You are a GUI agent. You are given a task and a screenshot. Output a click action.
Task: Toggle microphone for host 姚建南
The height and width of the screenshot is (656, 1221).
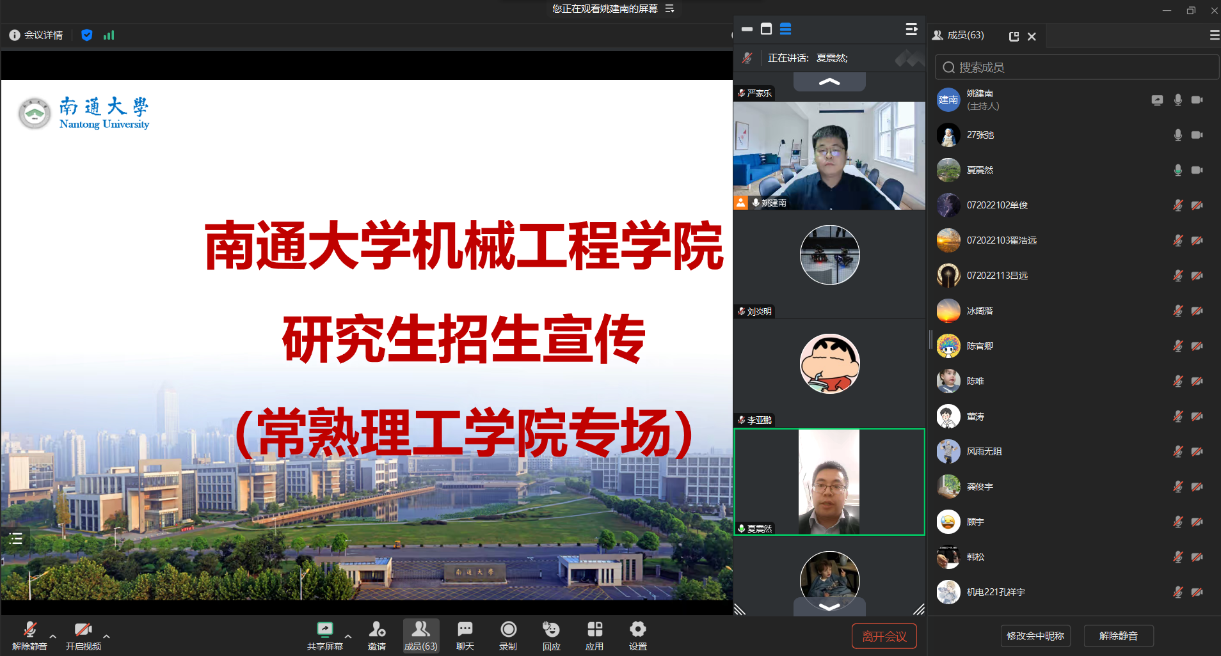click(x=1177, y=100)
